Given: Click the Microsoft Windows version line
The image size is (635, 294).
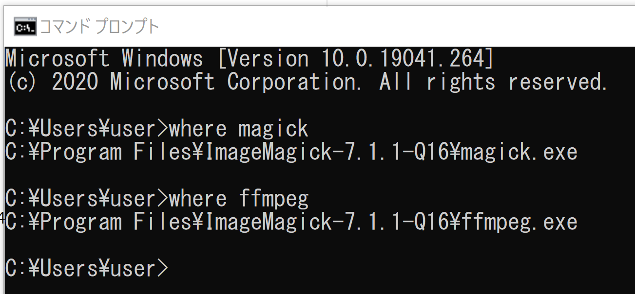Looking at the screenshot, I should point(250,59).
